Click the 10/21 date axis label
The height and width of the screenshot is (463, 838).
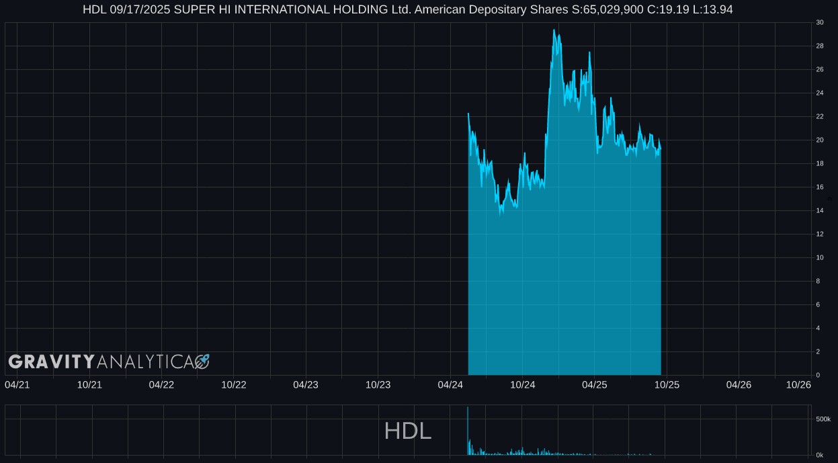click(x=89, y=384)
